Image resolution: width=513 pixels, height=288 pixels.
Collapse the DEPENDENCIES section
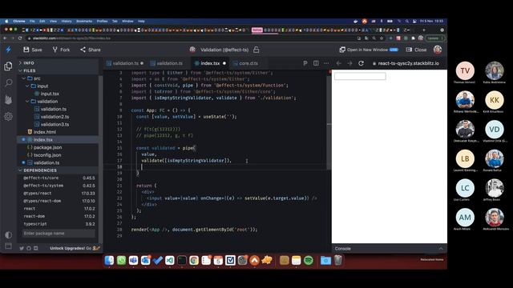(x=38, y=170)
